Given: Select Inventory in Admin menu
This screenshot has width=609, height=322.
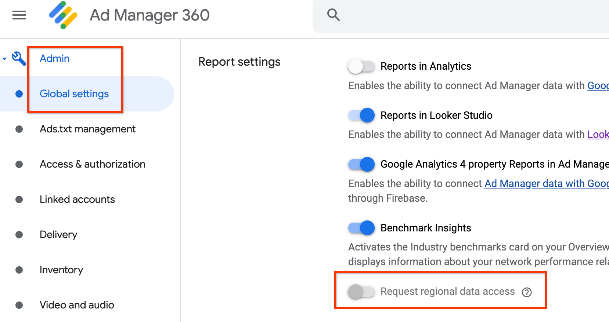Looking at the screenshot, I should tap(61, 270).
